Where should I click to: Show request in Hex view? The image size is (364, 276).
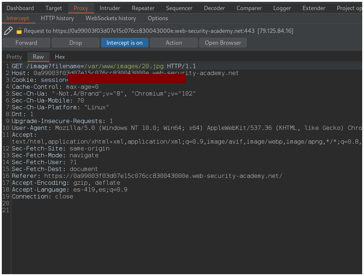tap(60, 57)
